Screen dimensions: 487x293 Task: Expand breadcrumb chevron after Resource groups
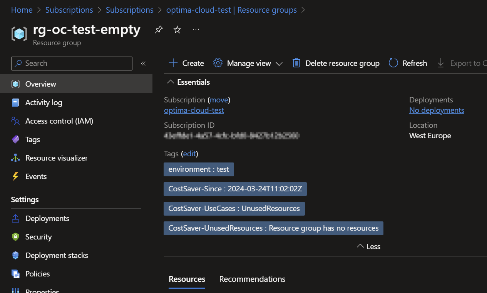pos(303,10)
